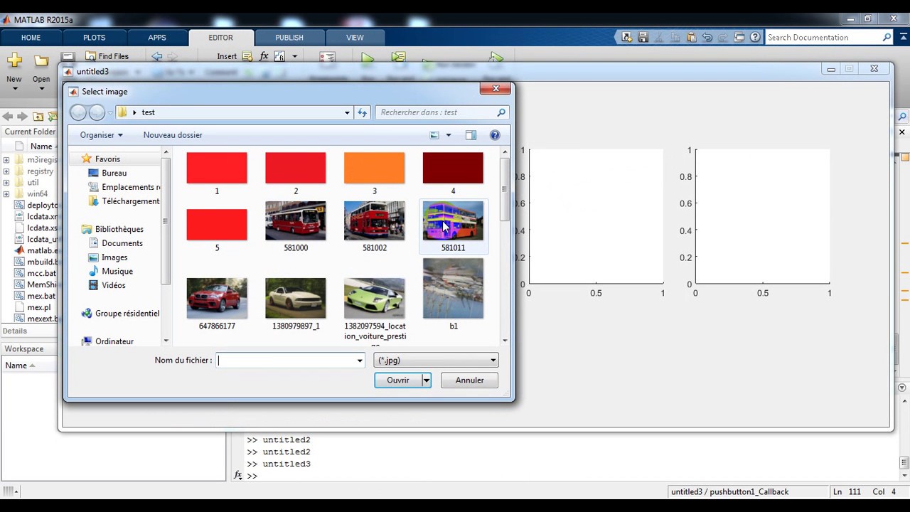Click the Find Files icon
Viewport: 910px width, 512px height.
point(90,56)
